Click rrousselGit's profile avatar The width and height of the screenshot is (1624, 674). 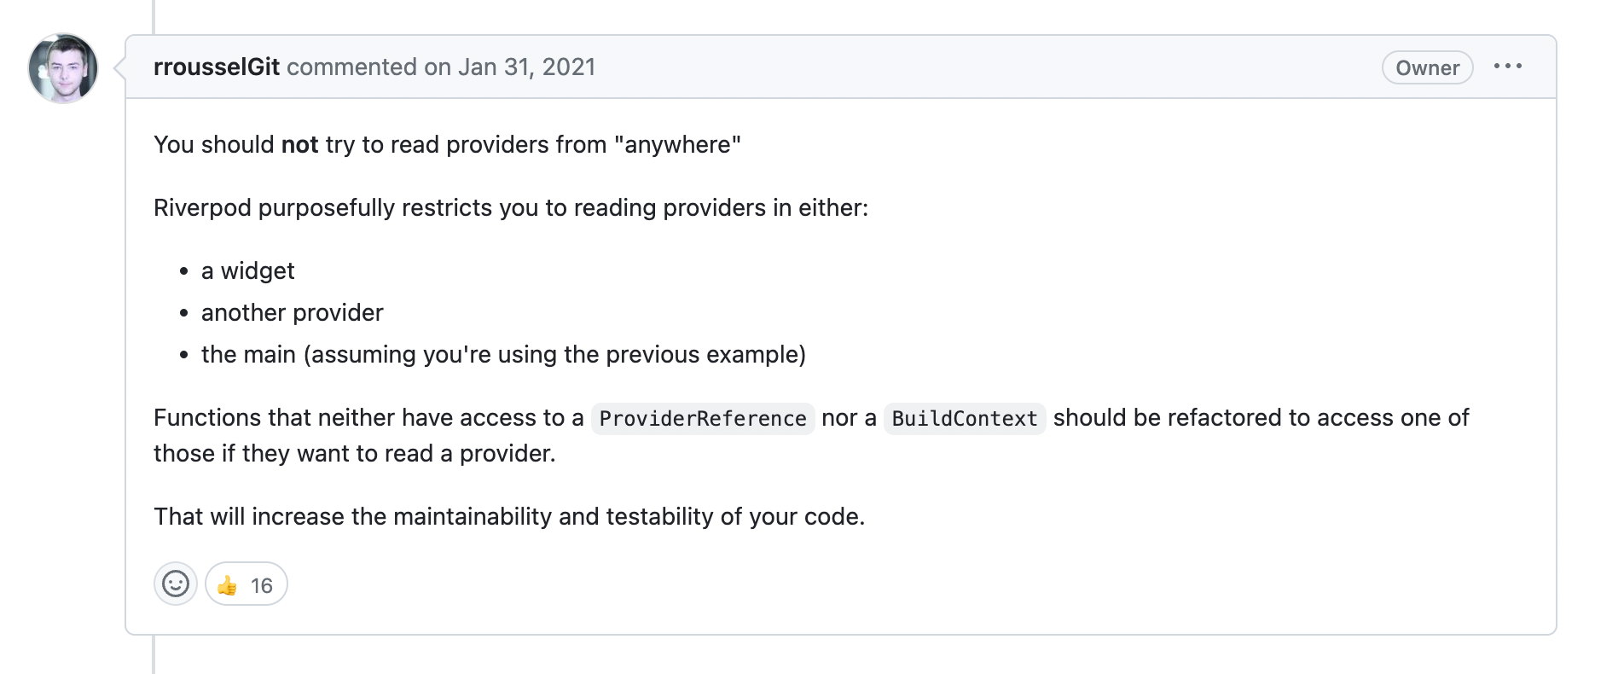pyautogui.click(x=63, y=68)
